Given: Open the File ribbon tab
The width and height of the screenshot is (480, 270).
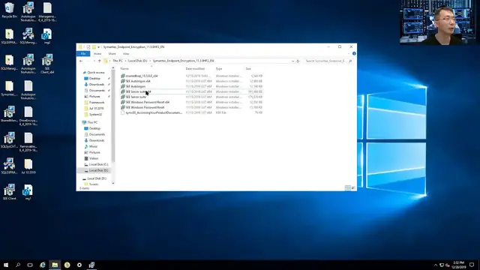Looking at the screenshot, I should (83, 53).
